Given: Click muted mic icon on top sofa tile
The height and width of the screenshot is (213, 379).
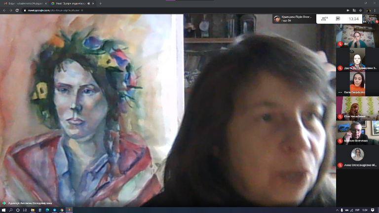Looking at the screenshot, I should 340,44.
